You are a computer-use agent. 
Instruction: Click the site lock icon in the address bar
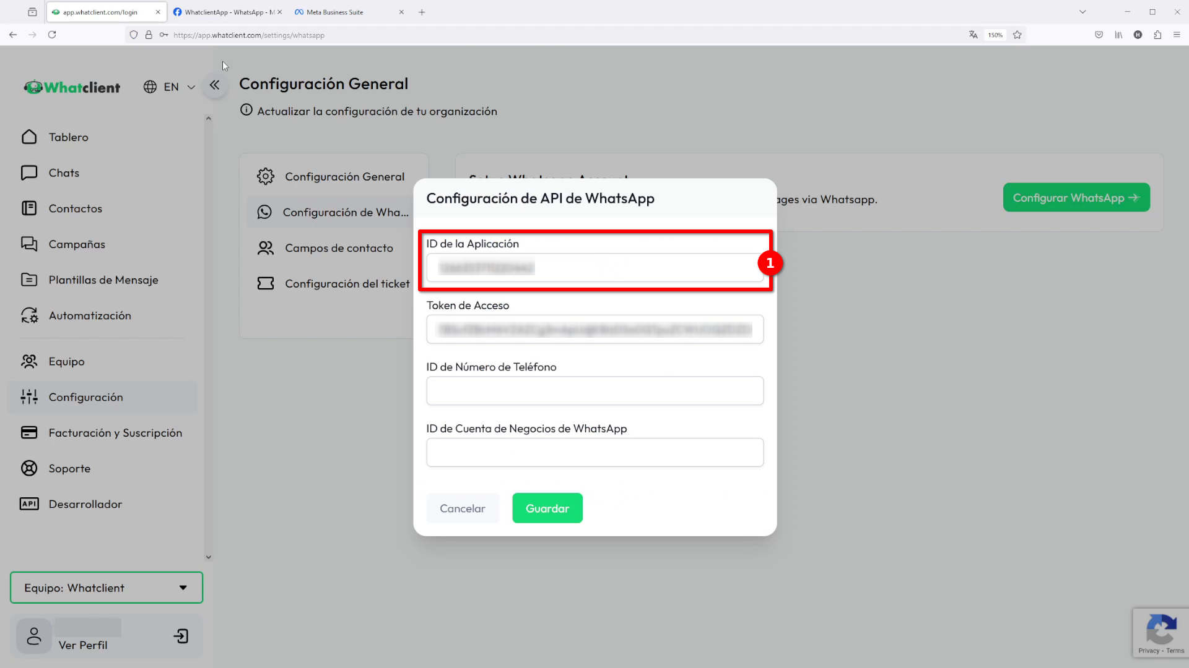(149, 35)
